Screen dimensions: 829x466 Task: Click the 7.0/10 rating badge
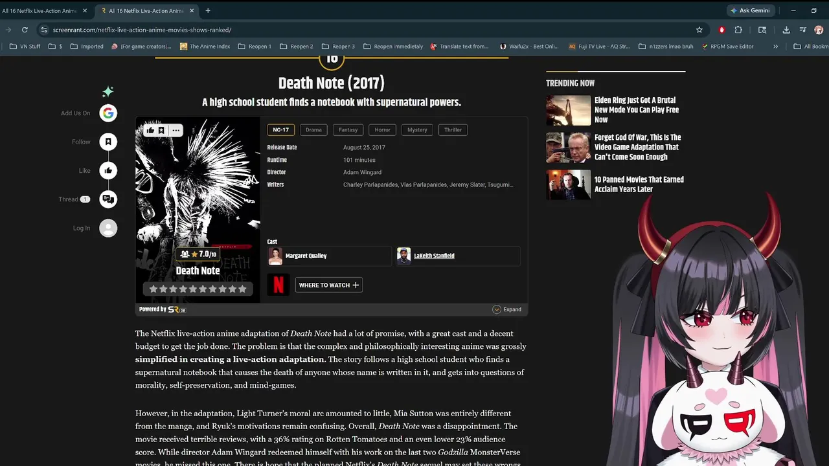198,254
